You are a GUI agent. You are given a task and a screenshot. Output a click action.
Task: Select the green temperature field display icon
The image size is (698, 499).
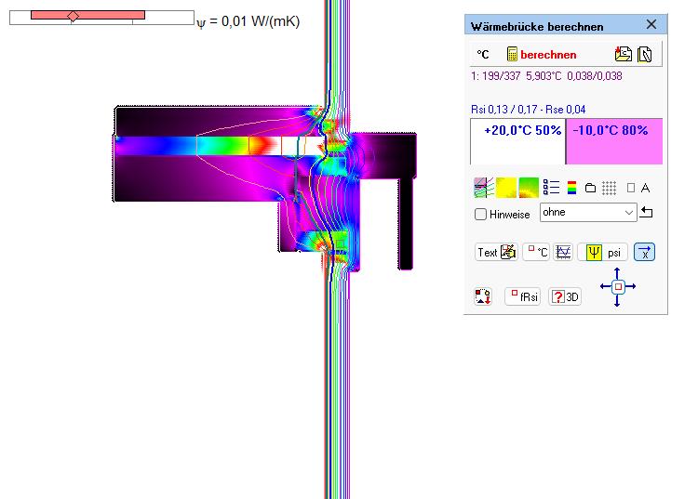click(x=529, y=188)
